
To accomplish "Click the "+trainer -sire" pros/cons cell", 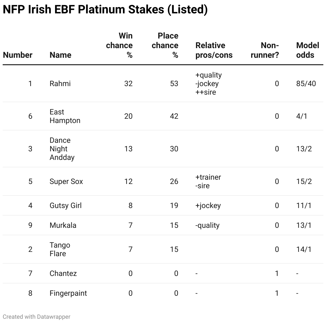I will [208, 182].
